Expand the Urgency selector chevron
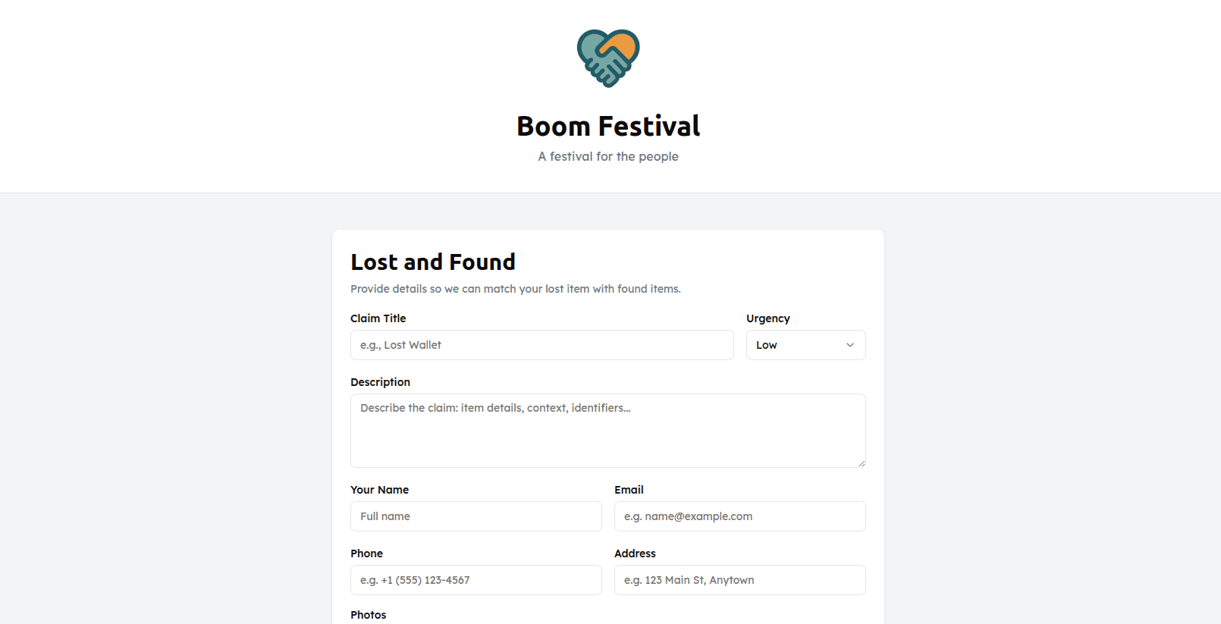Screen dimensions: 1221x624 (x=850, y=345)
